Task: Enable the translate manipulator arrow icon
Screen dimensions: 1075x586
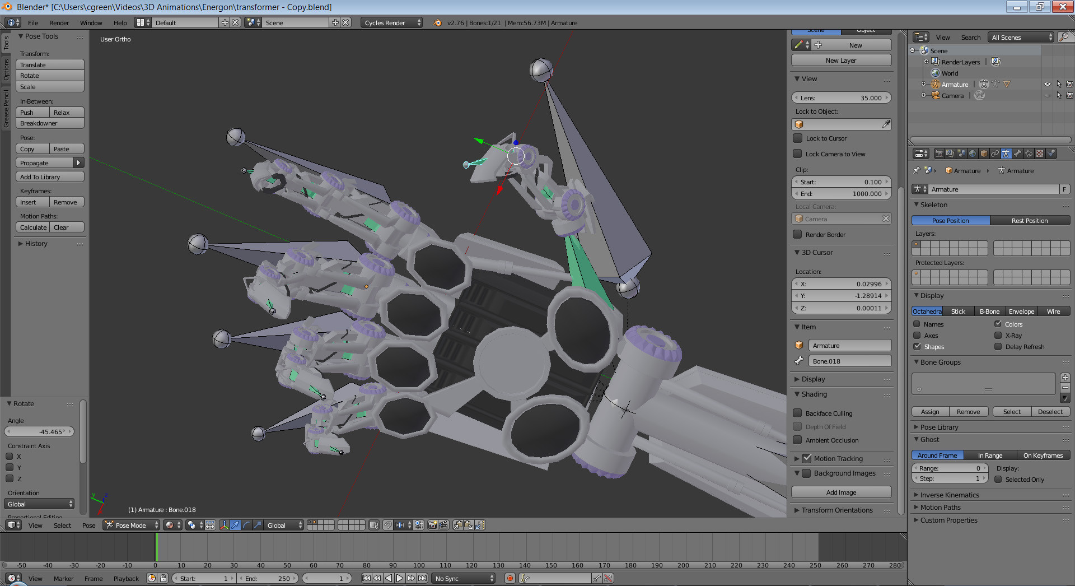Action: [236, 525]
